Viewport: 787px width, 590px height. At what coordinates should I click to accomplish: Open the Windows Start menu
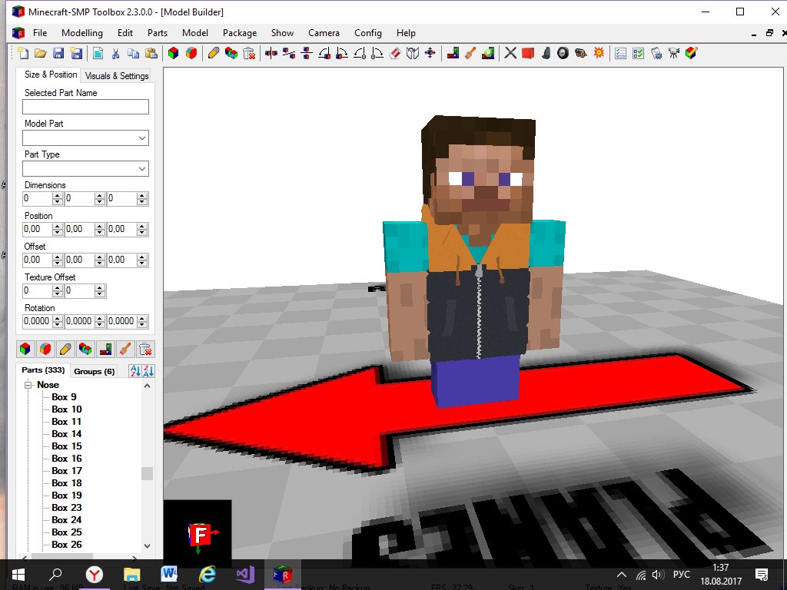(x=18, y=575)
